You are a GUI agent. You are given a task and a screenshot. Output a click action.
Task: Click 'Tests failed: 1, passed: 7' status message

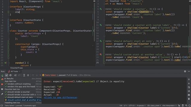[20, 106]
